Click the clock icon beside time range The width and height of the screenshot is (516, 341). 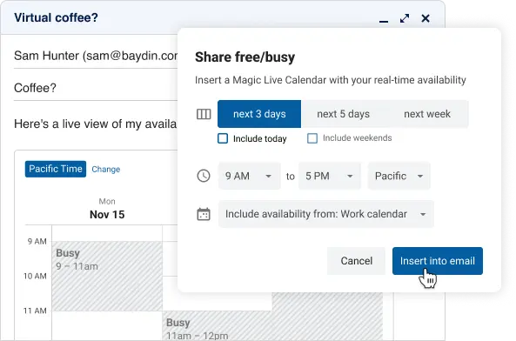pyautogui.click(x=204, y=176)
